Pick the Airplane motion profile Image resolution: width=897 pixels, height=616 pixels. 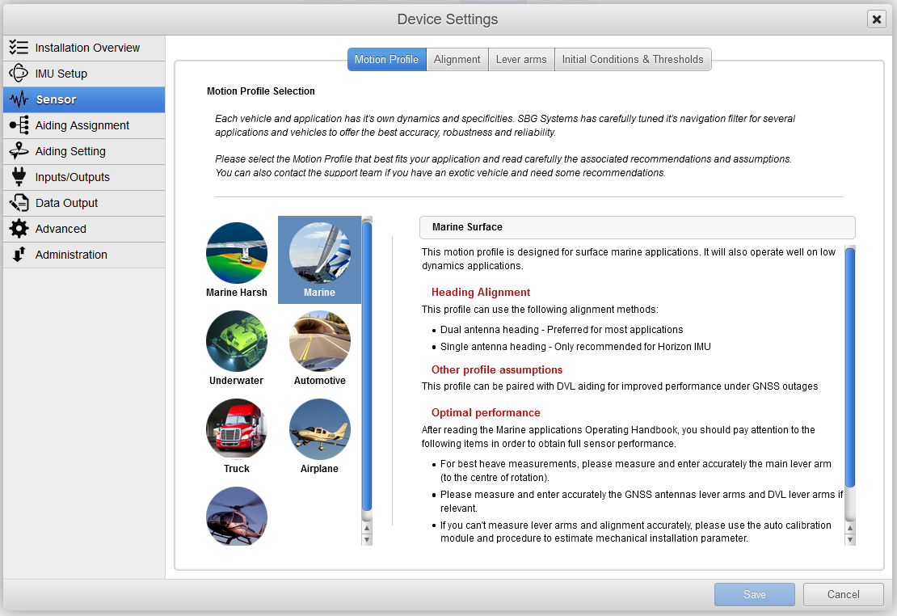pos(319,437)
